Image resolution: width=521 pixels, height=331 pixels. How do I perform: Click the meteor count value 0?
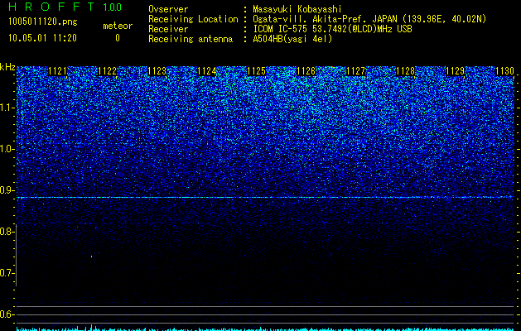(x=118, y=38)
